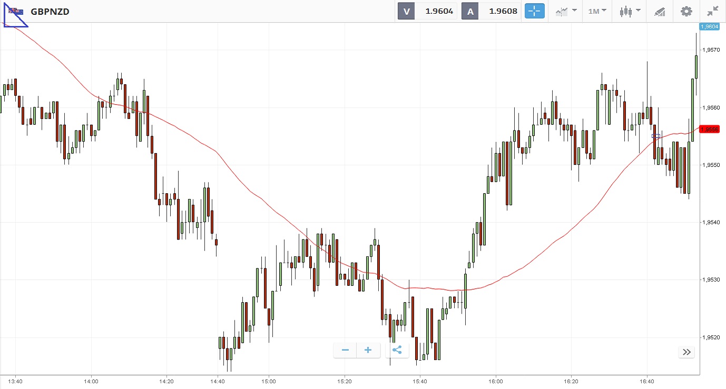
Task: Click the small blue rectangle marker on chart
Action: coord(656,136)
